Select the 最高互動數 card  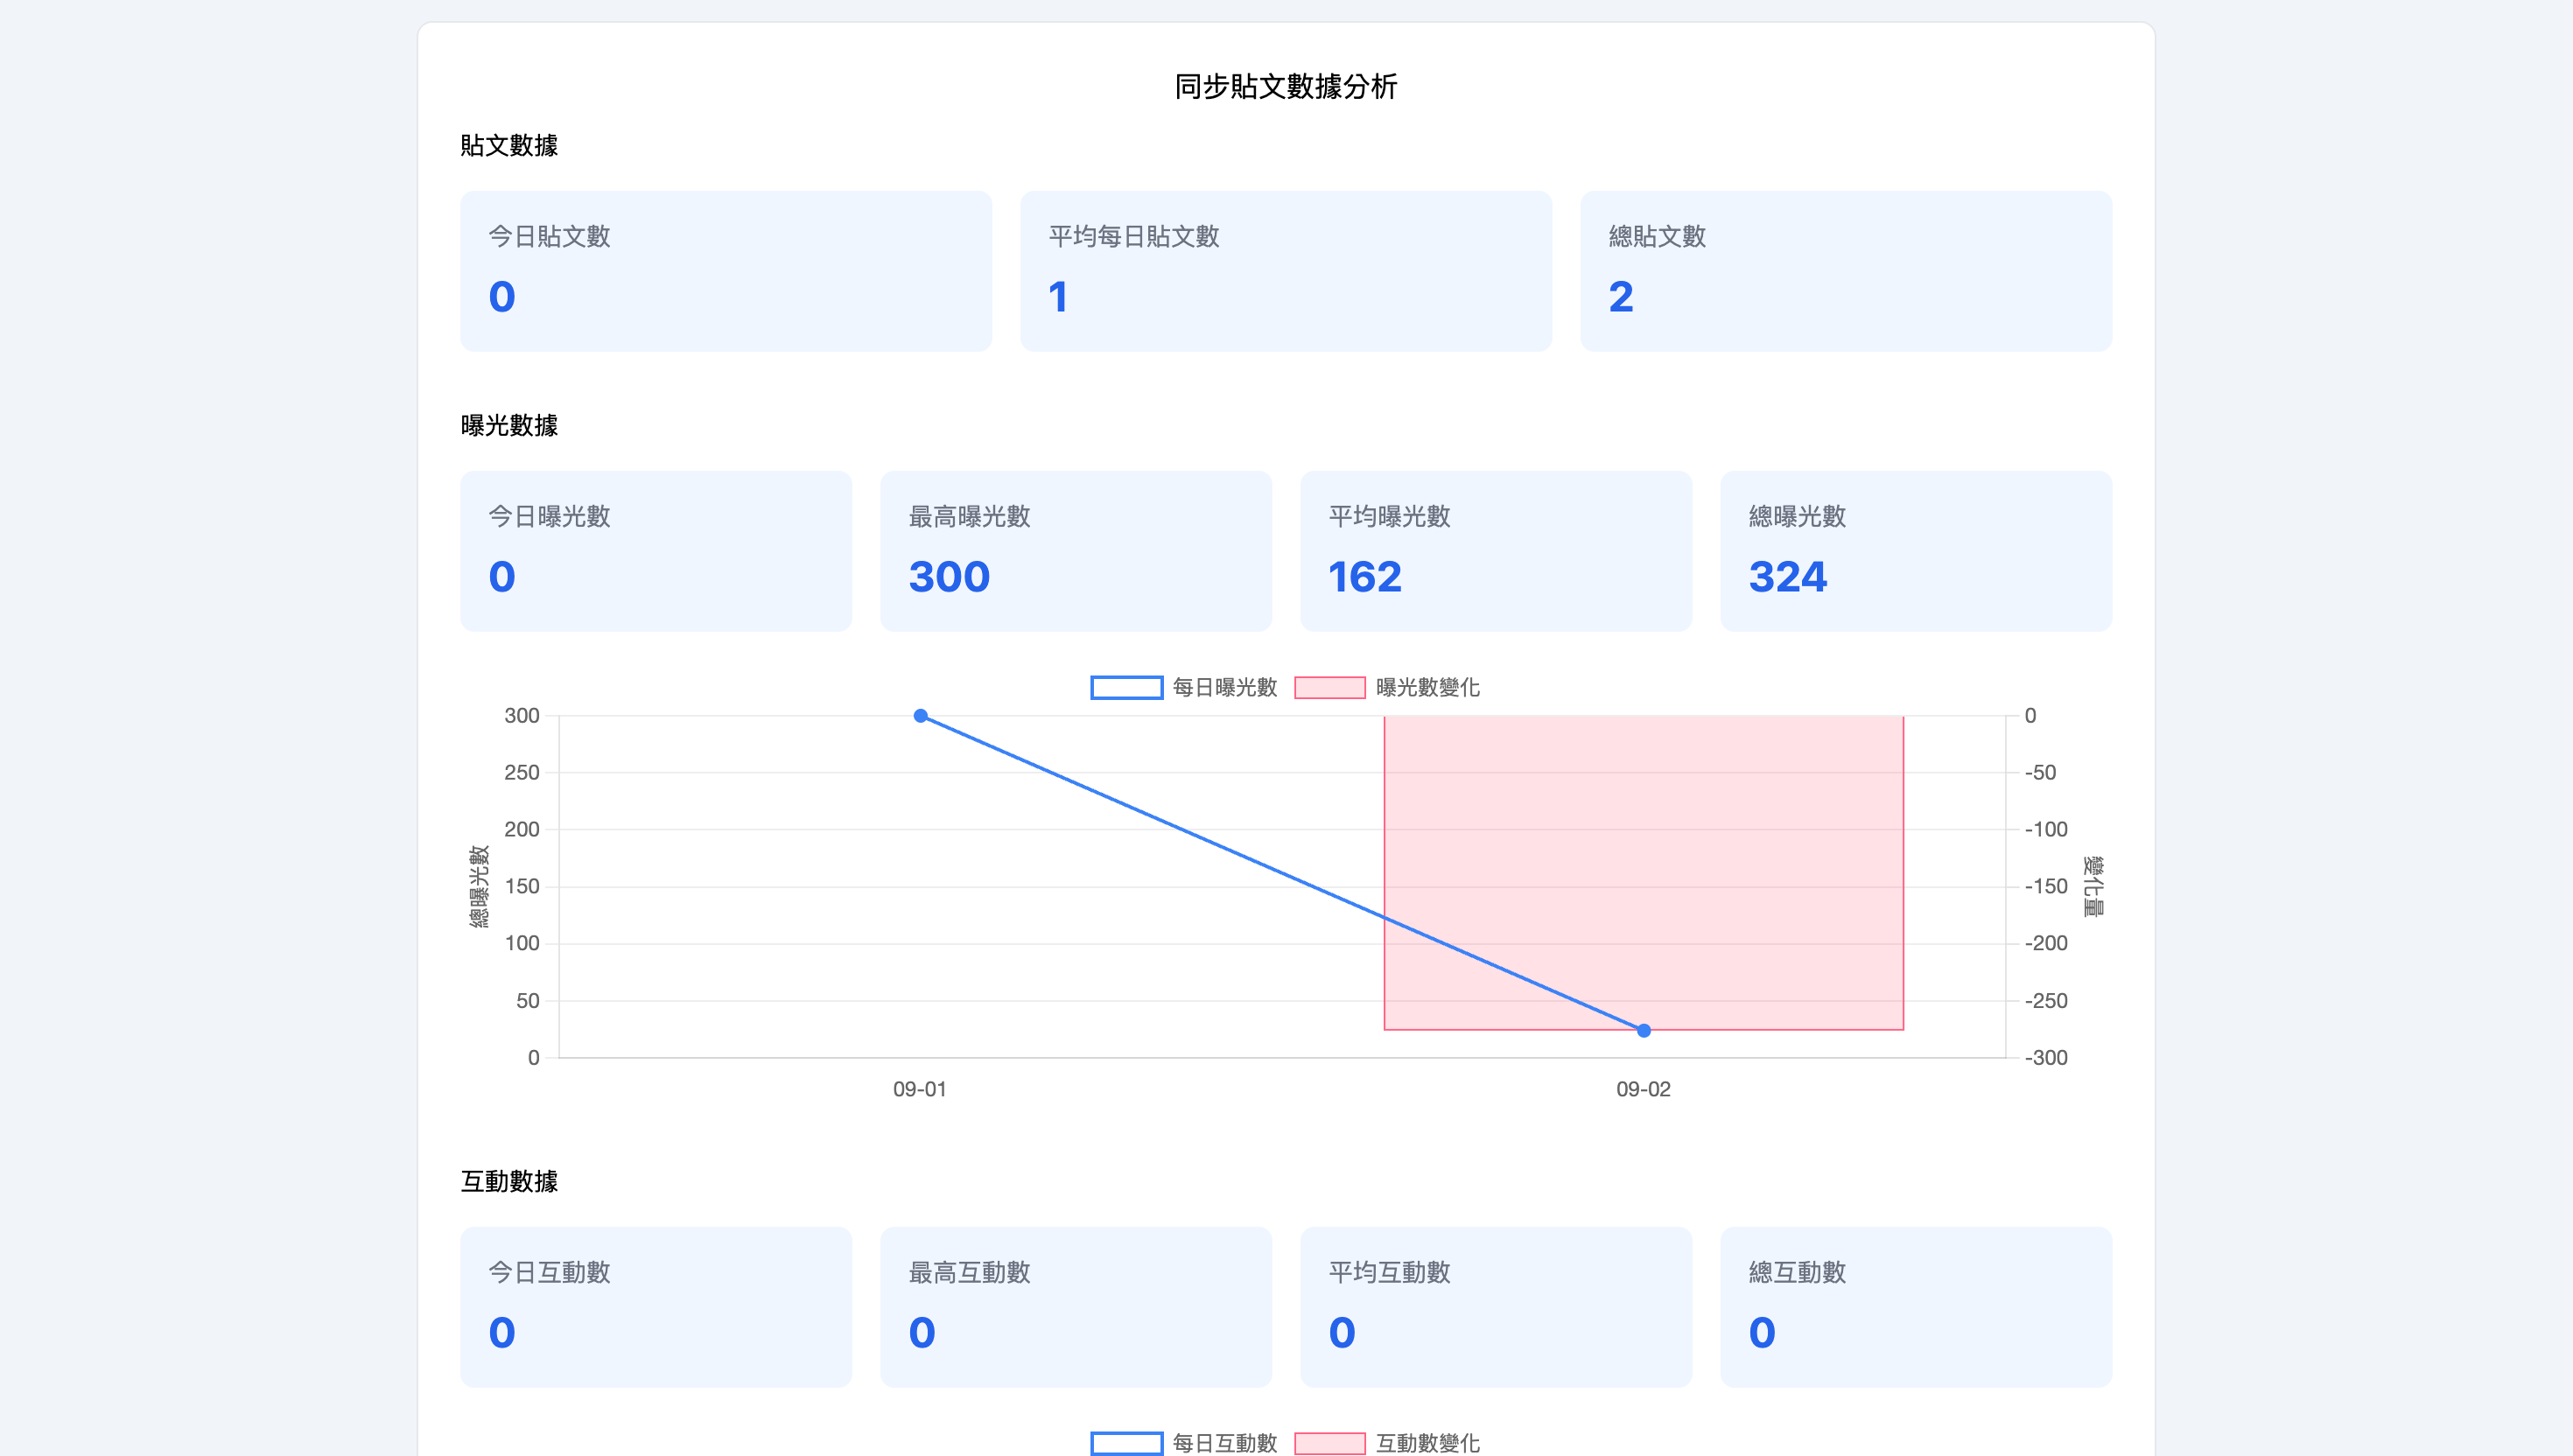pyautogui.click(x=1076, y=1307)
